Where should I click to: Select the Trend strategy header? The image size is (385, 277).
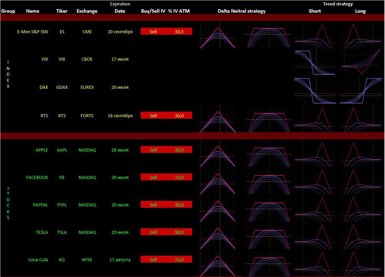[x=338, y=4]
